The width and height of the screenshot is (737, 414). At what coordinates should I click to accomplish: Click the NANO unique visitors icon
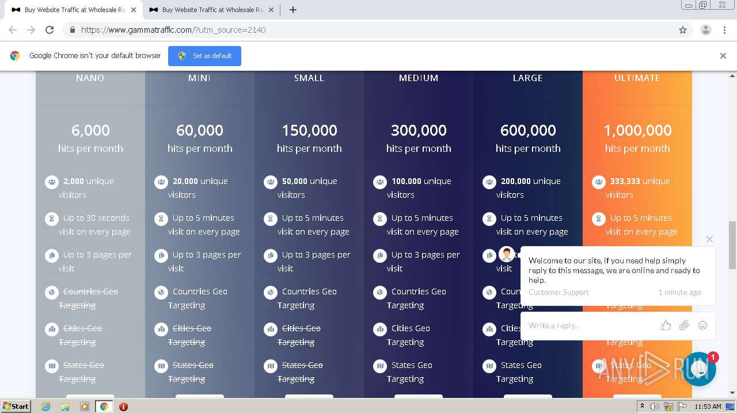click(x=52, y=182)
